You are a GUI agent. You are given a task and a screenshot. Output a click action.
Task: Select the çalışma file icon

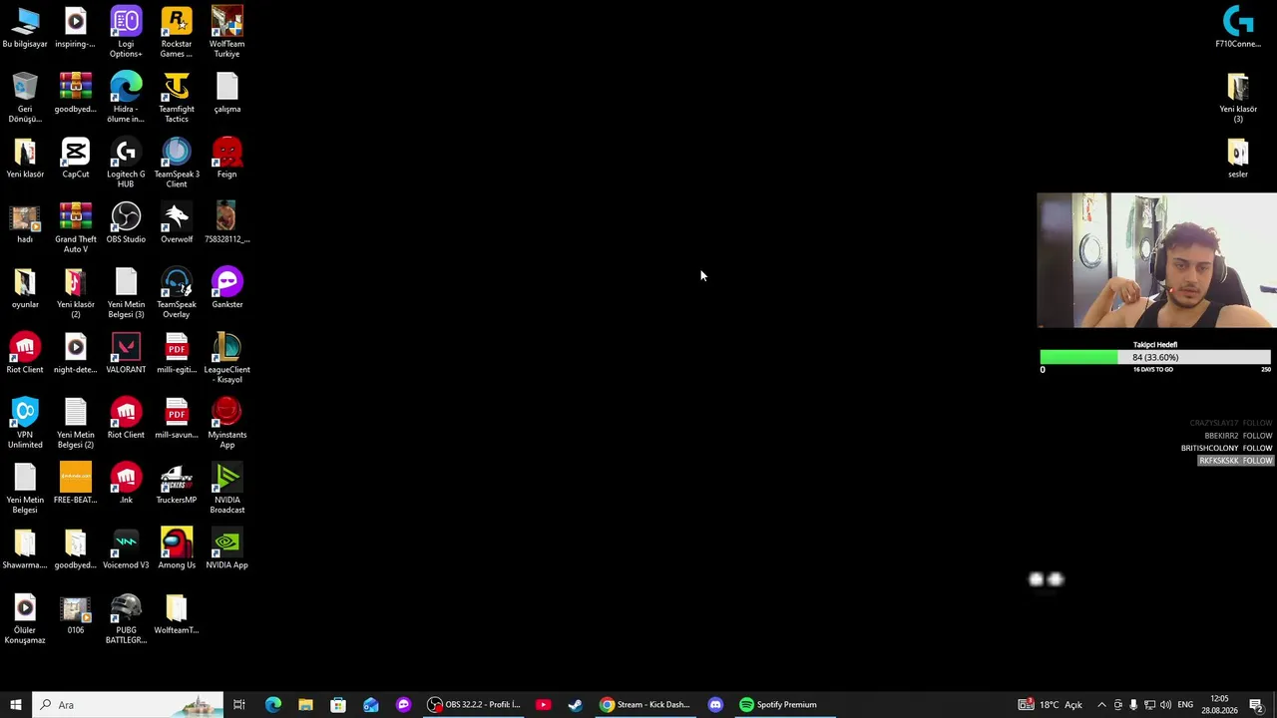pyautogui.click(x=227, y=94)
